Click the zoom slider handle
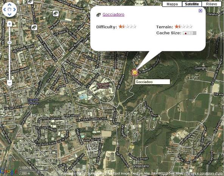The width and height of the screenshot is (224, 176). coord(9,43)
